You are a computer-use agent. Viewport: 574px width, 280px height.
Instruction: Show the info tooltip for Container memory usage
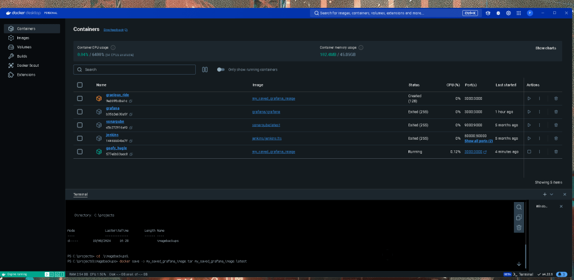[x=361, y=48]
